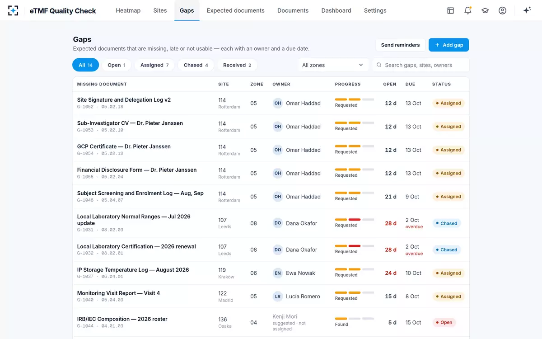This screenshot has width=542, height=339.
Task: Click the Open status badge on the G-1044 row
Action: click(444, 322)
